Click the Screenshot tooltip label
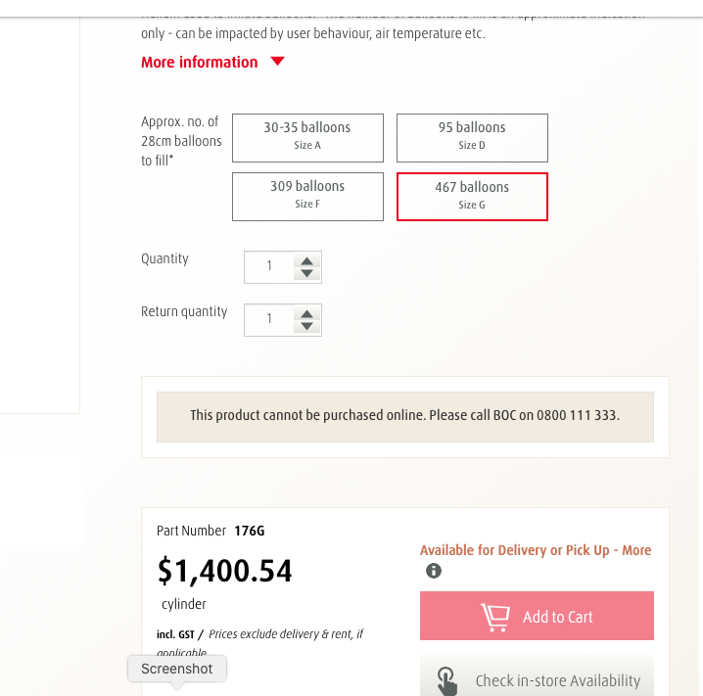This screenshot has width=703, height=696. coord(177,669)
